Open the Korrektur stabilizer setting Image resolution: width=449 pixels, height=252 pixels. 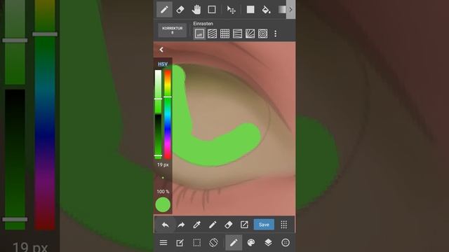(173, 30)
